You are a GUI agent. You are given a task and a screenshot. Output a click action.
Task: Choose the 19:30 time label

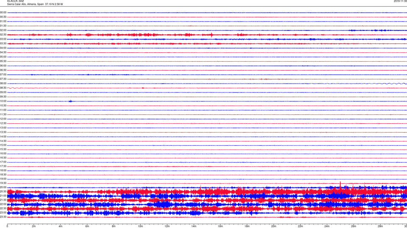click(x=3, y=183)
